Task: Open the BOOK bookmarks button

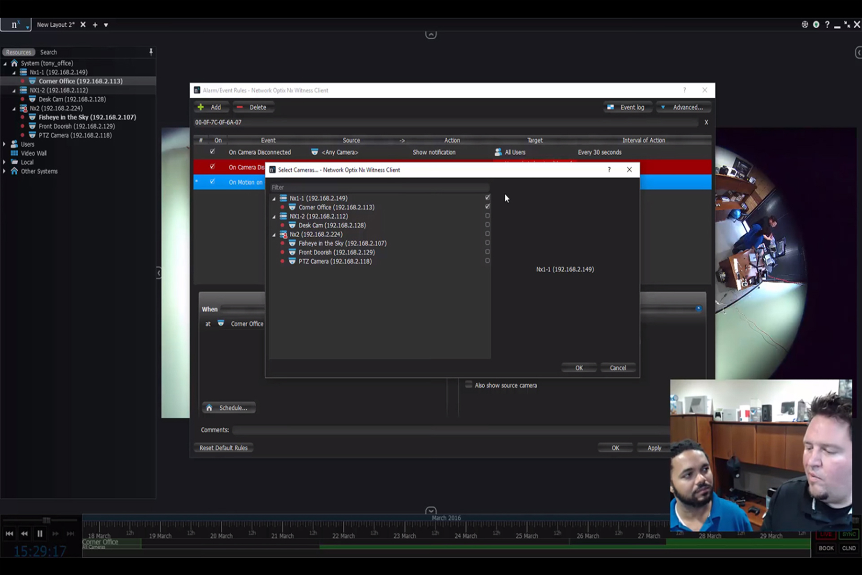Action: 826,548
